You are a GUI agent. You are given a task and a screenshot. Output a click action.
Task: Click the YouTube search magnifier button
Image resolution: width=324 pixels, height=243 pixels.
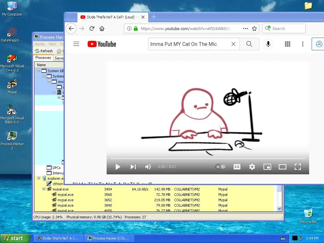pyautogui.click(x=249, y=44)
